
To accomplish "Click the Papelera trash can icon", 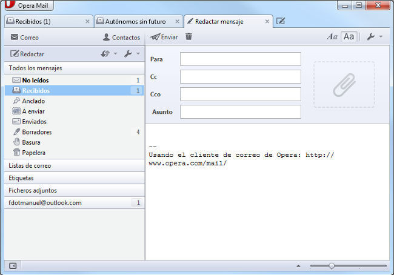I will [16, 152].
